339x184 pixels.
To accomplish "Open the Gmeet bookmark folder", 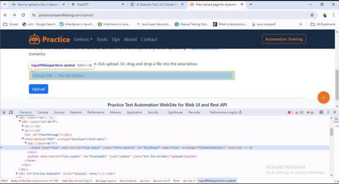I will (x=11, y=24).
